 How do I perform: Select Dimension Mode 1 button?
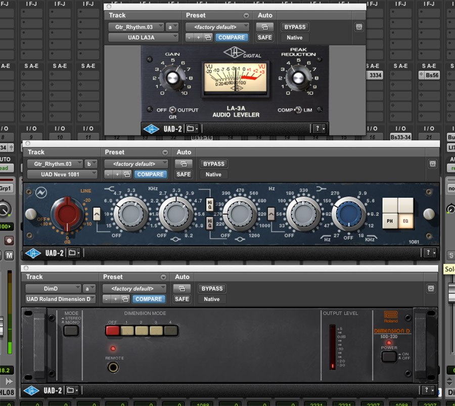tap(127, 331)
